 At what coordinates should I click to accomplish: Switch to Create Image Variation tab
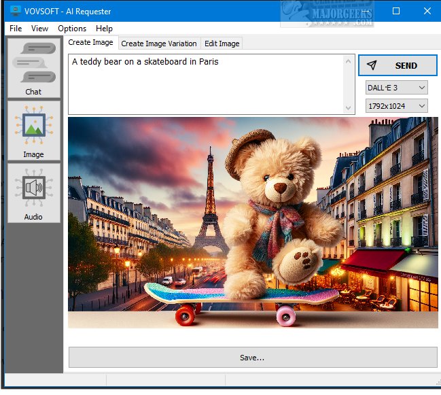coord(159,44)
